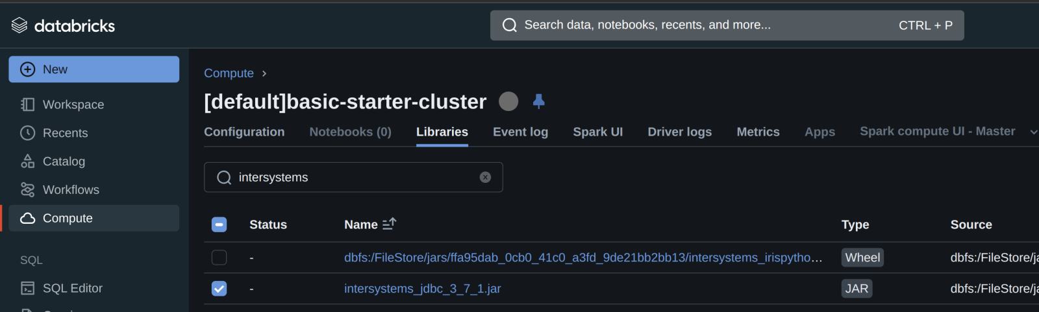The image size is (1039, 312).
Task: Open Workspace from the sidebar
Action: tap(73, 104)
